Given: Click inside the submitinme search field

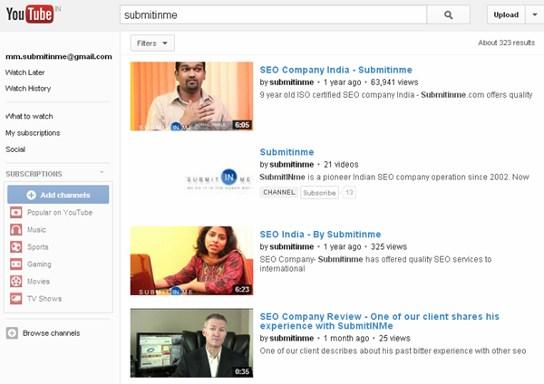Looking at the screenshot, I should tap(273, 14).
